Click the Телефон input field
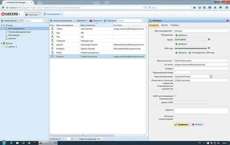Image resolution: width=230 pixels, height=145 pixels. pyautogui.click(x=201, y=69)
